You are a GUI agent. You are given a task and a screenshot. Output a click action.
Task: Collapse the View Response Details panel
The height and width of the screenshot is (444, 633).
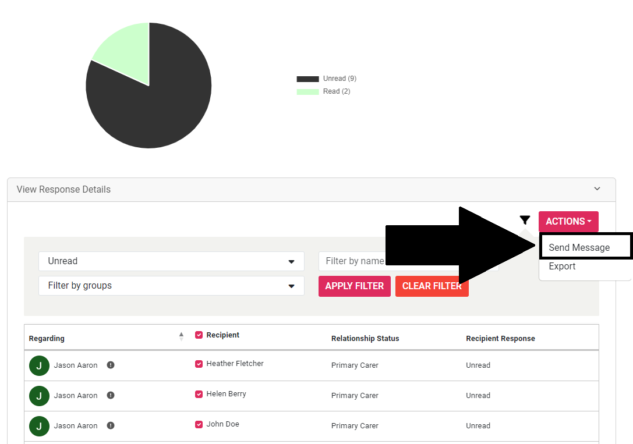[x=596, y=189]
